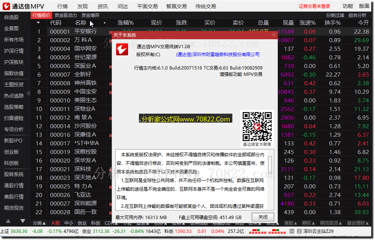Select 期货现货 in the sidebar
375x240 pixels.
click(14, 208)
